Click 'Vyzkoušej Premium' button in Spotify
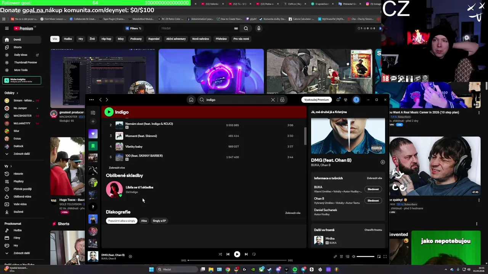This screenshot has width=488, height=274. pyautogui.click(x=316, y=100)
